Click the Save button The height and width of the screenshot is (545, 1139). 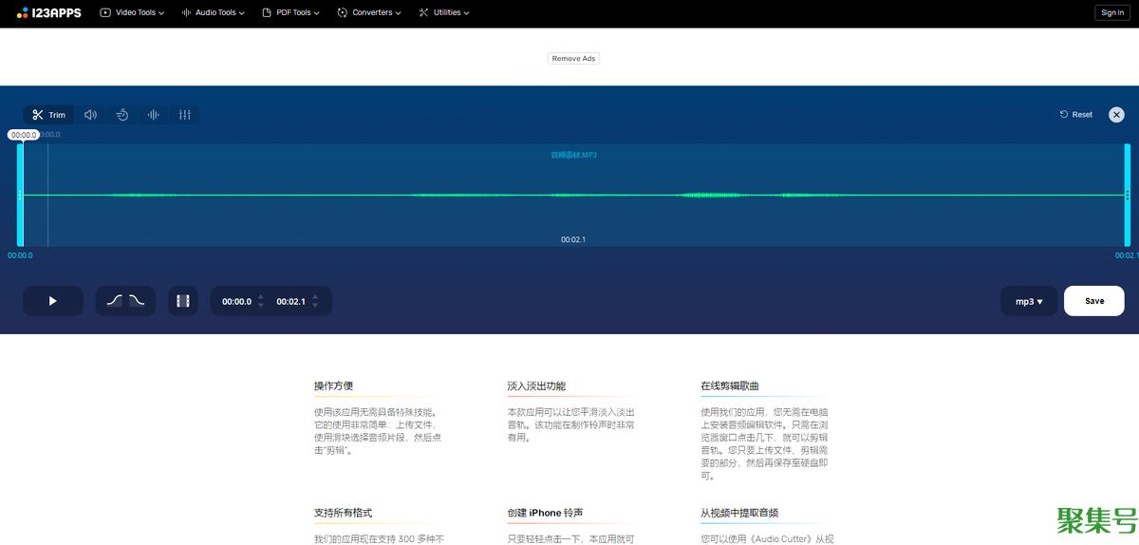(1093, 301)
